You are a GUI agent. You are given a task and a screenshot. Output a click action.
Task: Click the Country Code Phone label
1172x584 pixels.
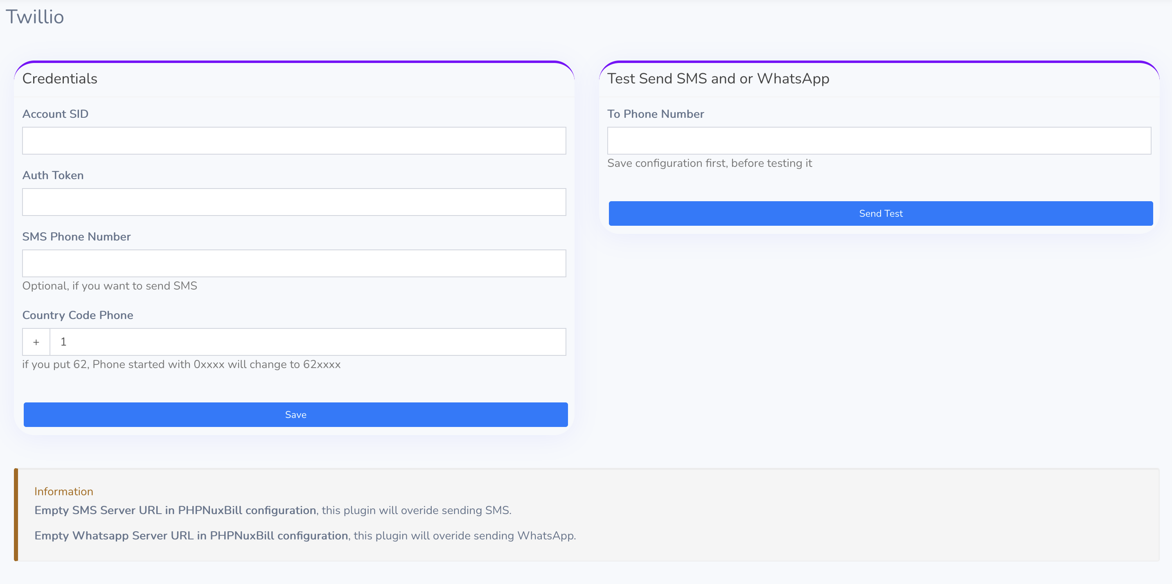(x=78, y=315)
